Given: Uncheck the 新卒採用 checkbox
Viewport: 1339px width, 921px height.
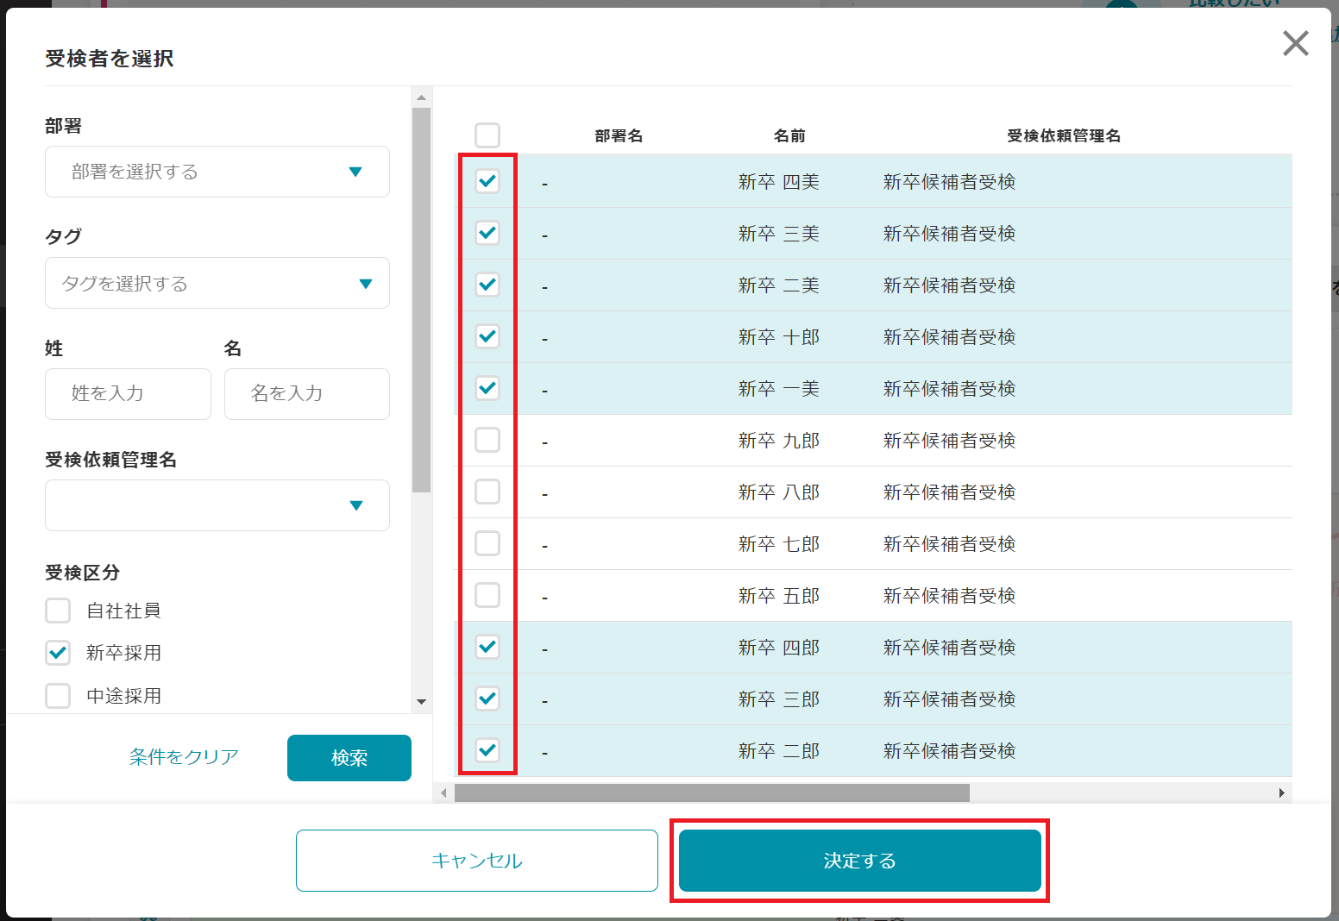Looking at the screenshot, I should [58, 653].
